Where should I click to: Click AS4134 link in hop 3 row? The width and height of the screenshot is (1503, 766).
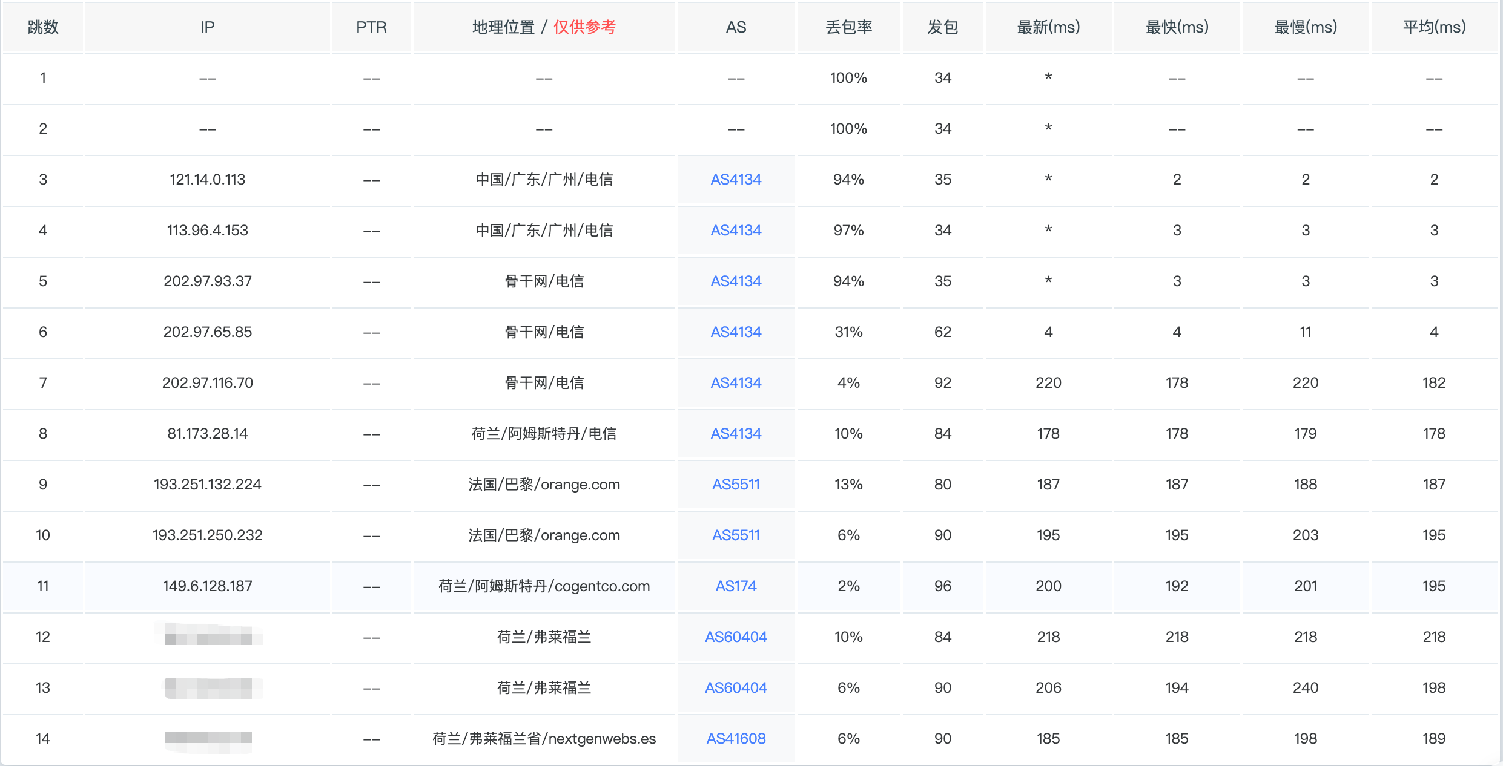click(736, 180)
